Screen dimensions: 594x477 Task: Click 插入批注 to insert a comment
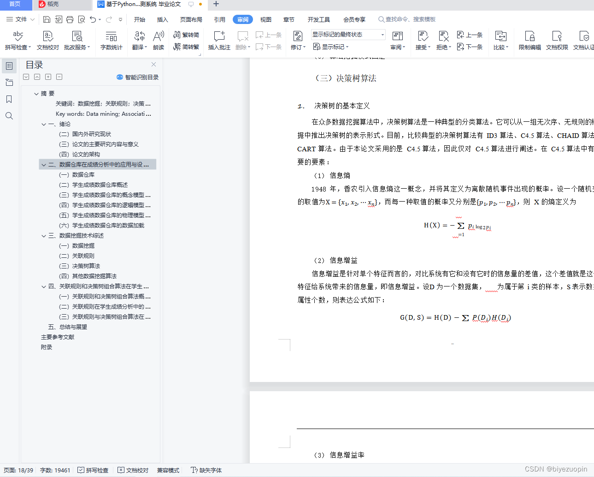[x=219, y=41]
